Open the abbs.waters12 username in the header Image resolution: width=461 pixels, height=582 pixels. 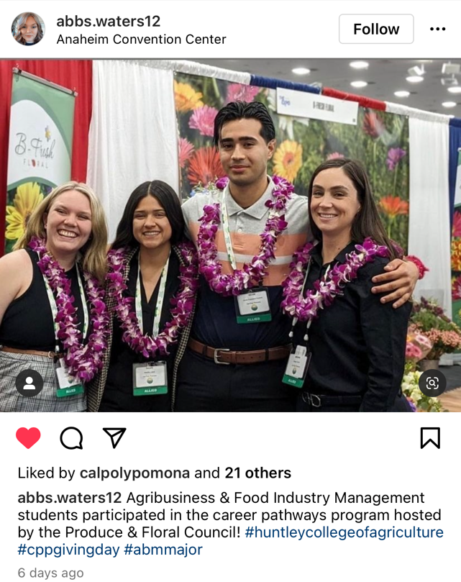tap(109, 21)
